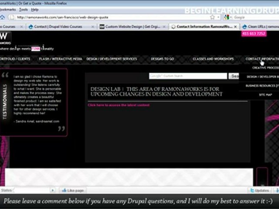Open Classes and Workshops nav item
The image size is (279, 209).
(x=213, y=59)
